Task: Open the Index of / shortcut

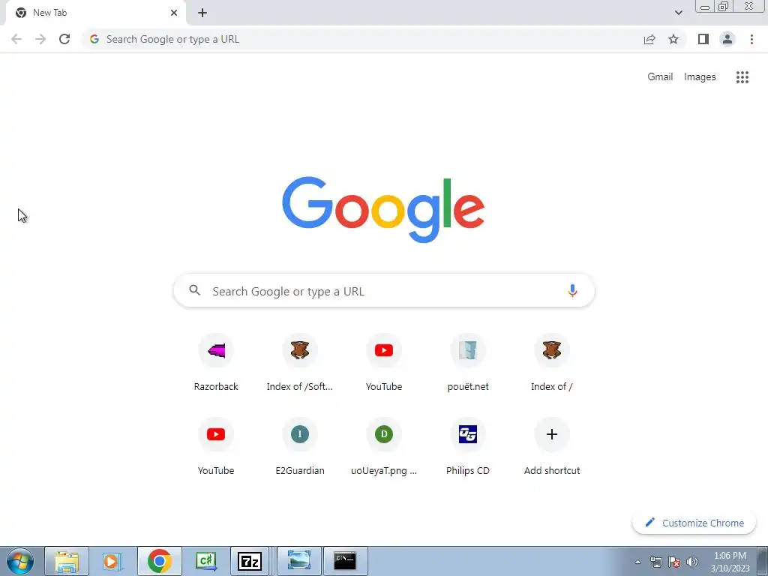Action: 552,363
